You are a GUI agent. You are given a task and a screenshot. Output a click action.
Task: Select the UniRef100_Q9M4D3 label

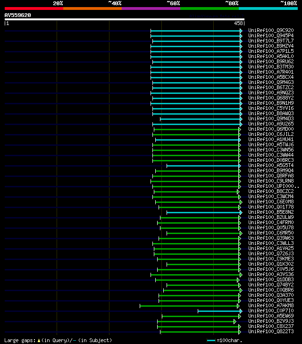click(x=271, y=119)
